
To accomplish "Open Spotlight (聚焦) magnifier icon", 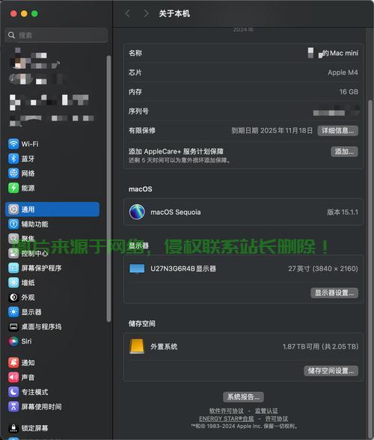I will [13, 239].
